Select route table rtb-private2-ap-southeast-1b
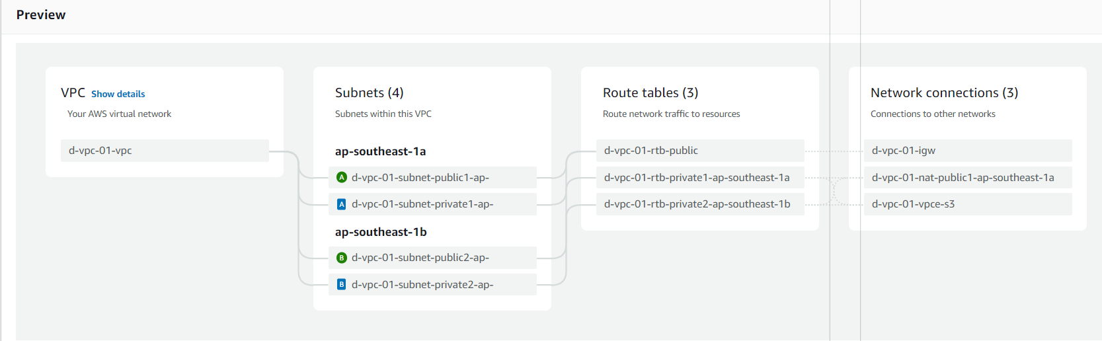Viewport: 1102px width, 341px height. 697,204
